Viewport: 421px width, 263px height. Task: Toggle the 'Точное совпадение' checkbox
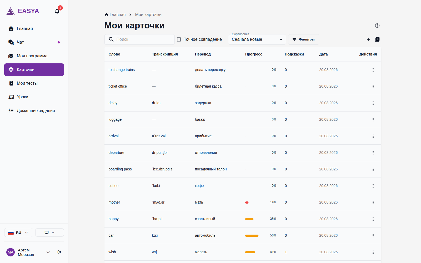click(179, 39)
